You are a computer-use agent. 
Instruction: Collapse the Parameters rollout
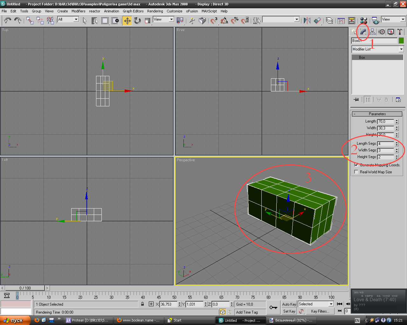coord(377,114)
